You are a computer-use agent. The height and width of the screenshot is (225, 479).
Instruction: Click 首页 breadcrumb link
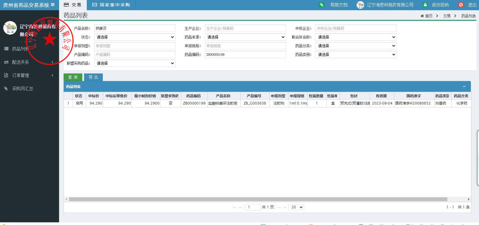429,16
